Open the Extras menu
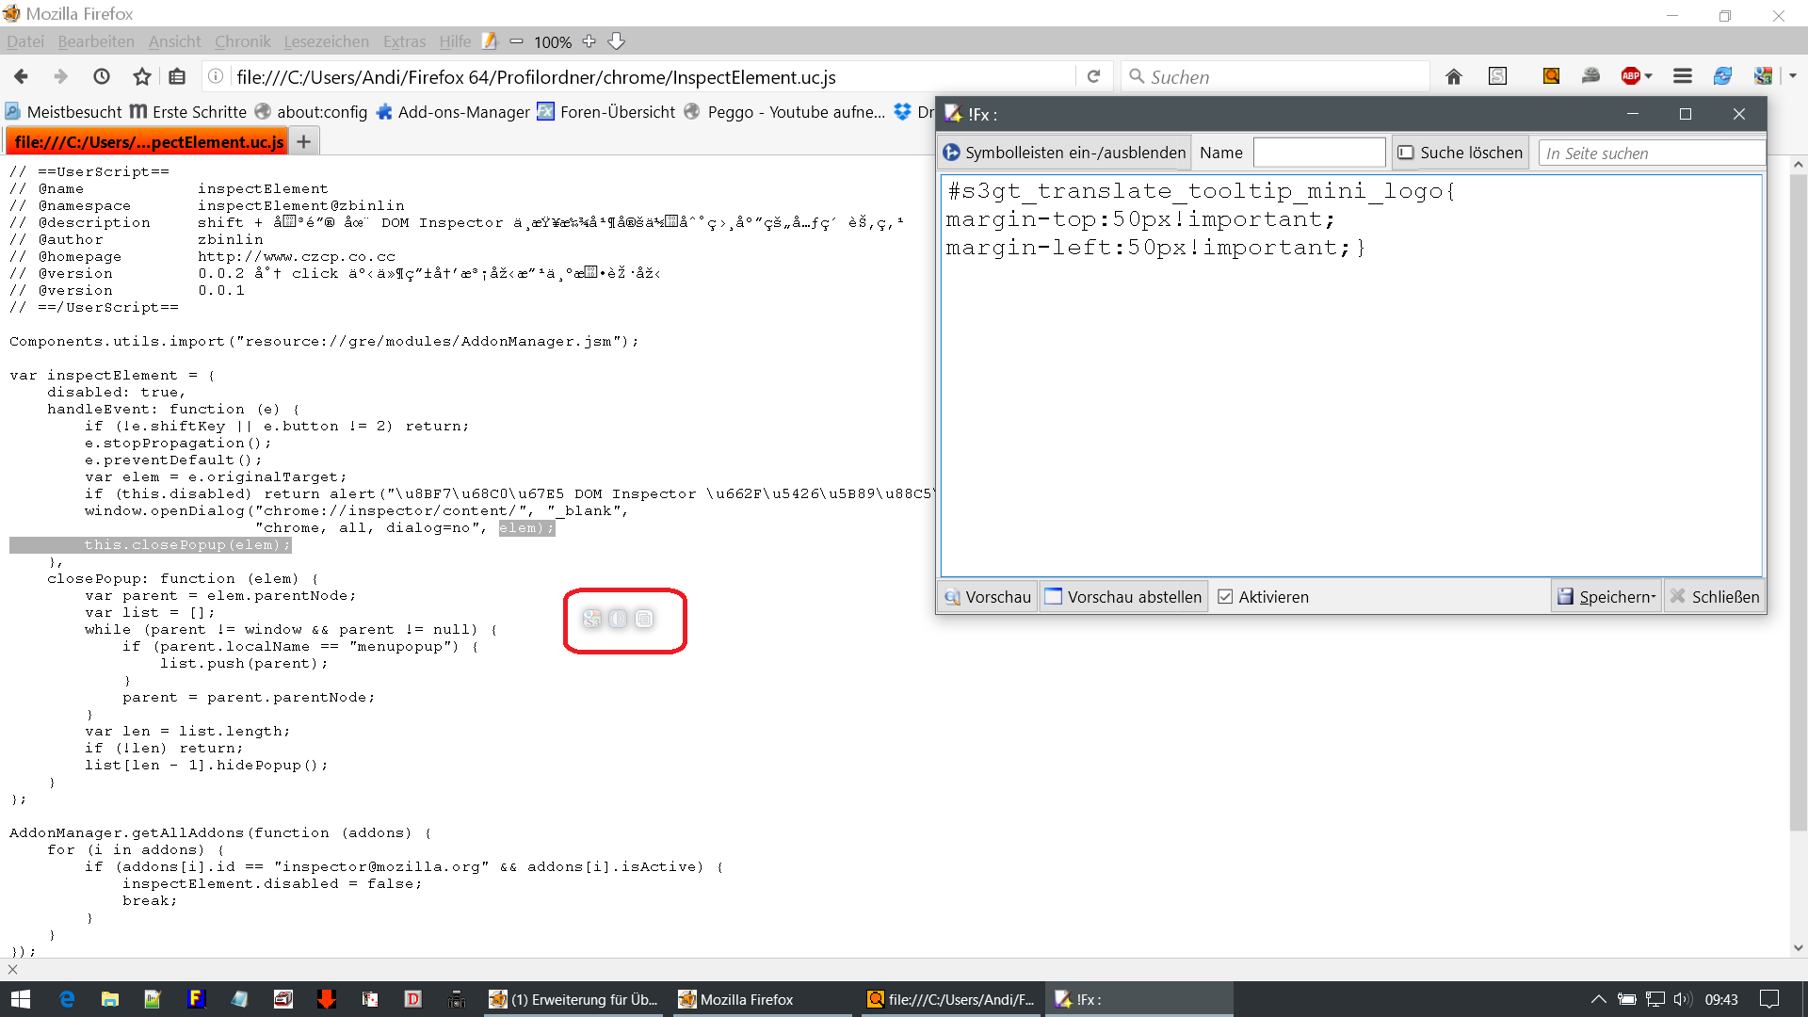Viewport: 1808px width, 1017px height. pos(404,41)
